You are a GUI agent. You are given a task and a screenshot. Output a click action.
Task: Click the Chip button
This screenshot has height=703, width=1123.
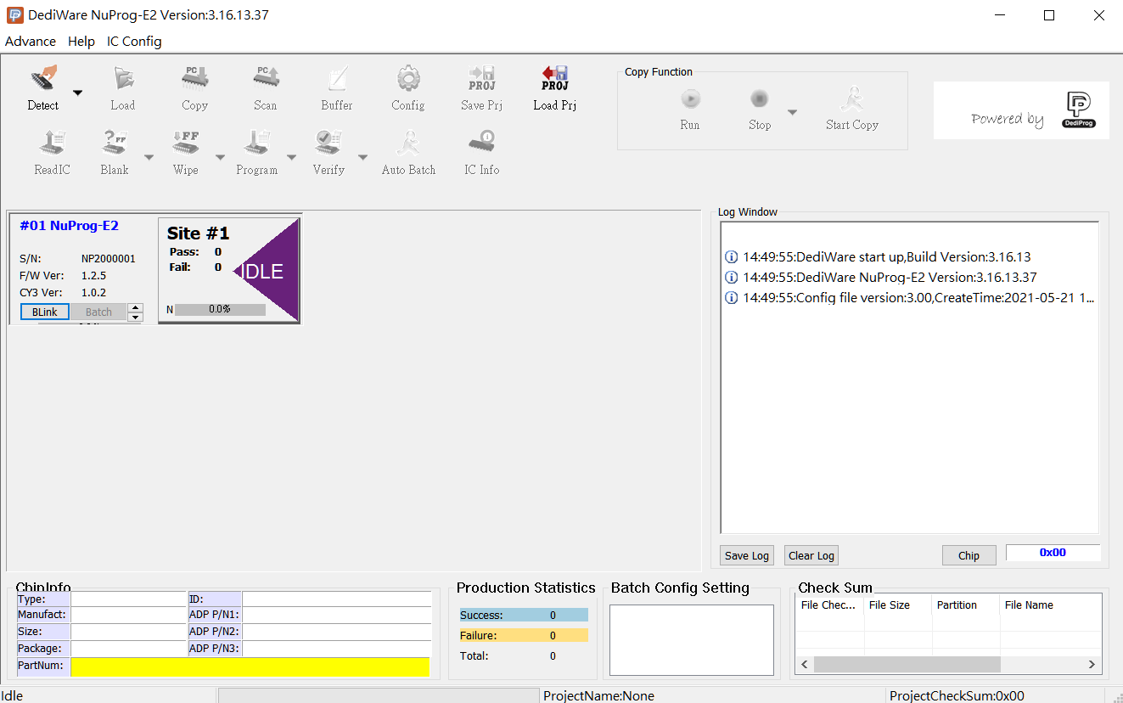coord(969,555)
